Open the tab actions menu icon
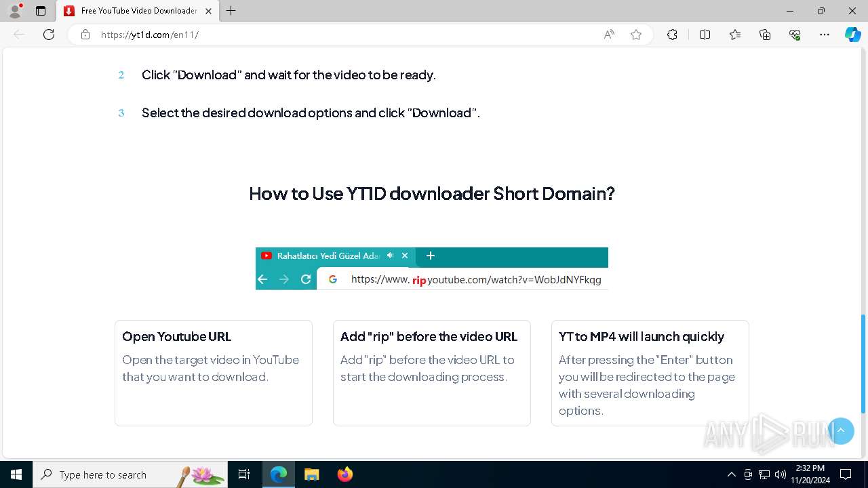Viewport: 868px width, 488px height. (x=41, y=11)
